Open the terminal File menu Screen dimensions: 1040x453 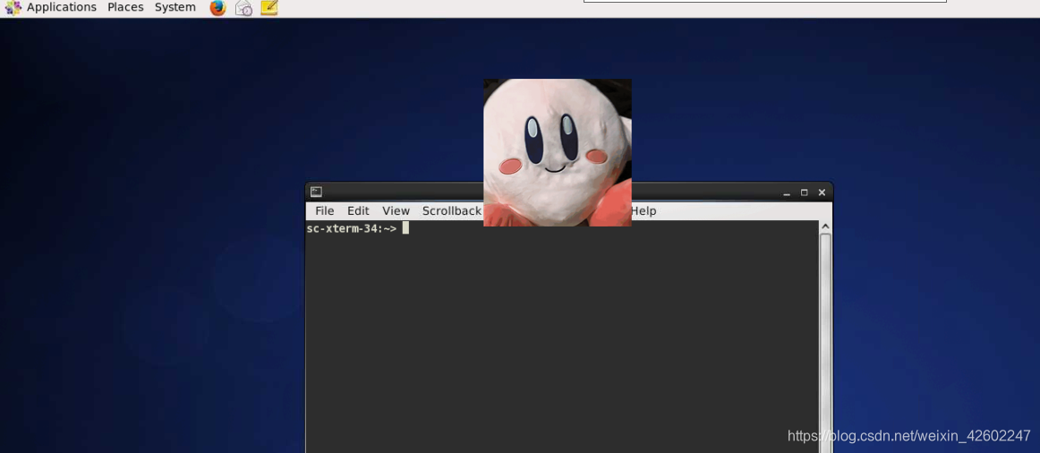tap(324, 211)
